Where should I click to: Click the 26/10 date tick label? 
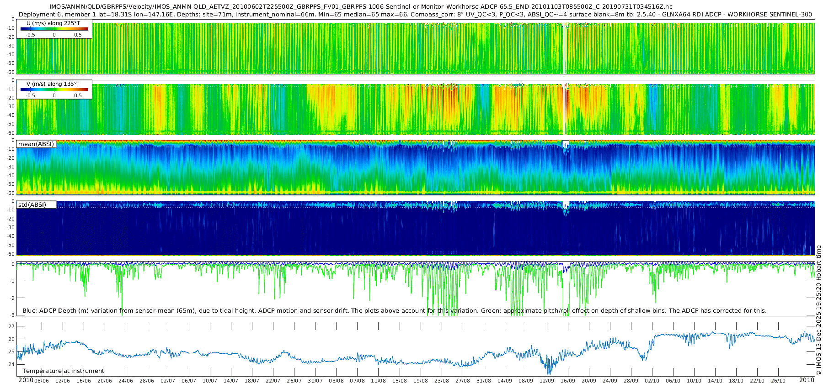pyautogui.click(x=778, y=381)
